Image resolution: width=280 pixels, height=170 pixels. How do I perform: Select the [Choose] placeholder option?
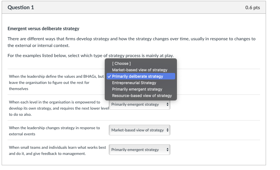click(x=121, y=63)
